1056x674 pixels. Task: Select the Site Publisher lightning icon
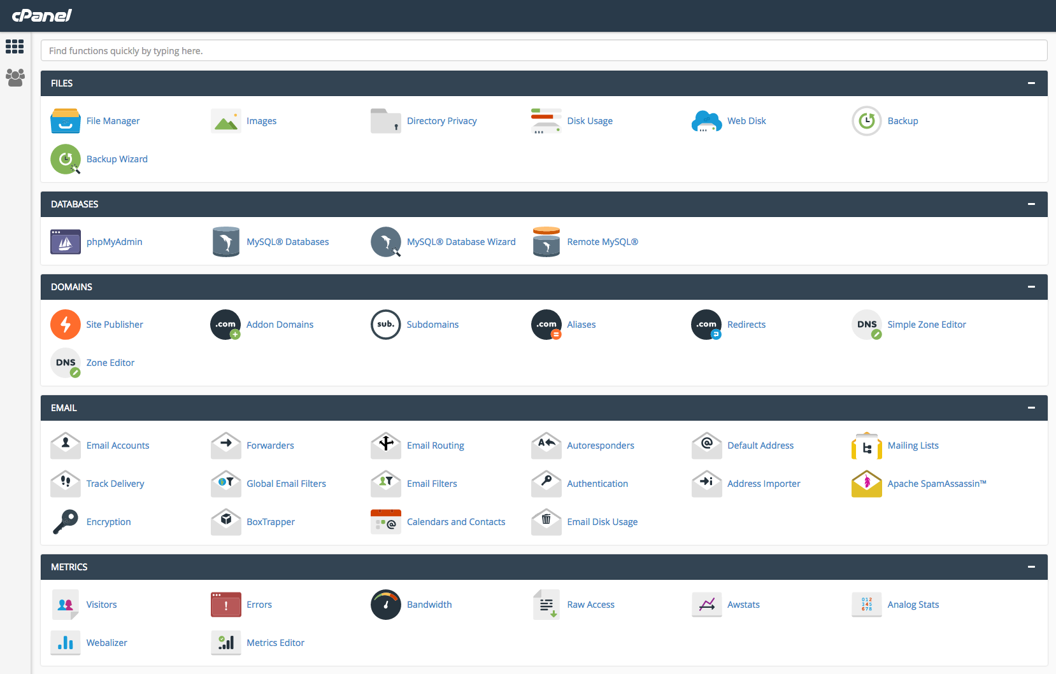pyautogui.click(x=65, y=325)
